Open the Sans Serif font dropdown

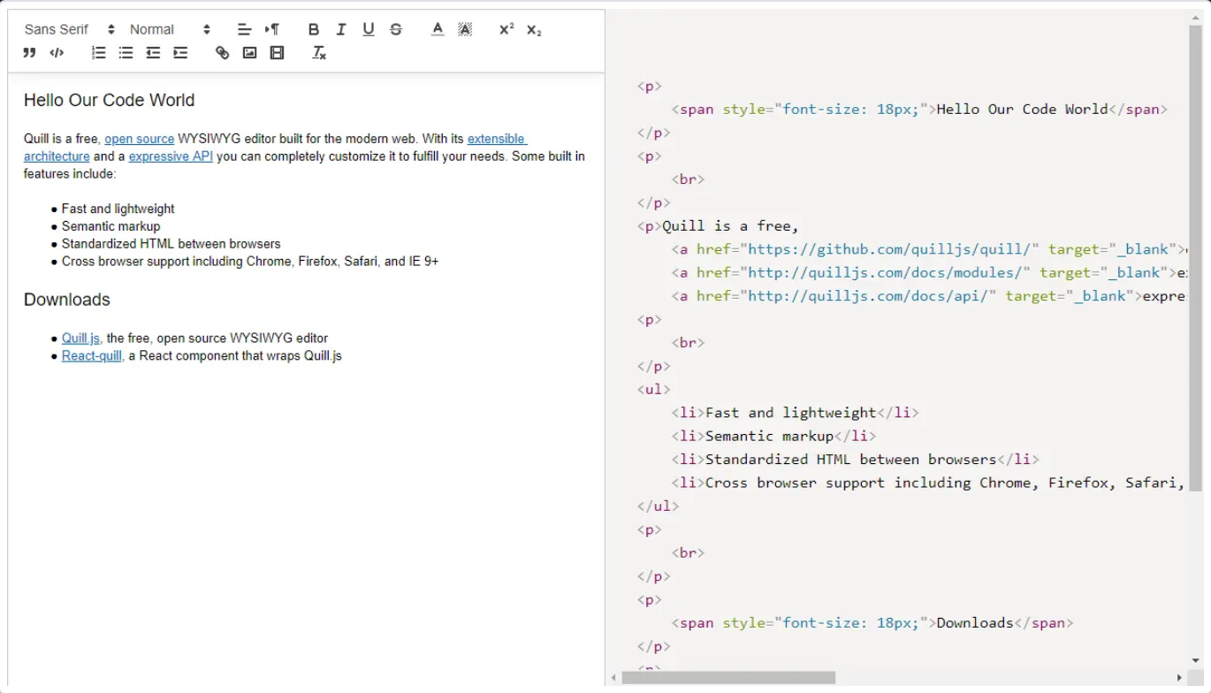coord(57,28)
